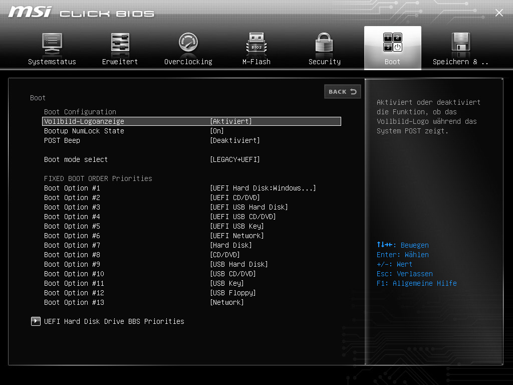The image size is (513, 385).
Task: Change Boot Option #10 [USB CD/DVD] value
Action: [x=233, y=273]
